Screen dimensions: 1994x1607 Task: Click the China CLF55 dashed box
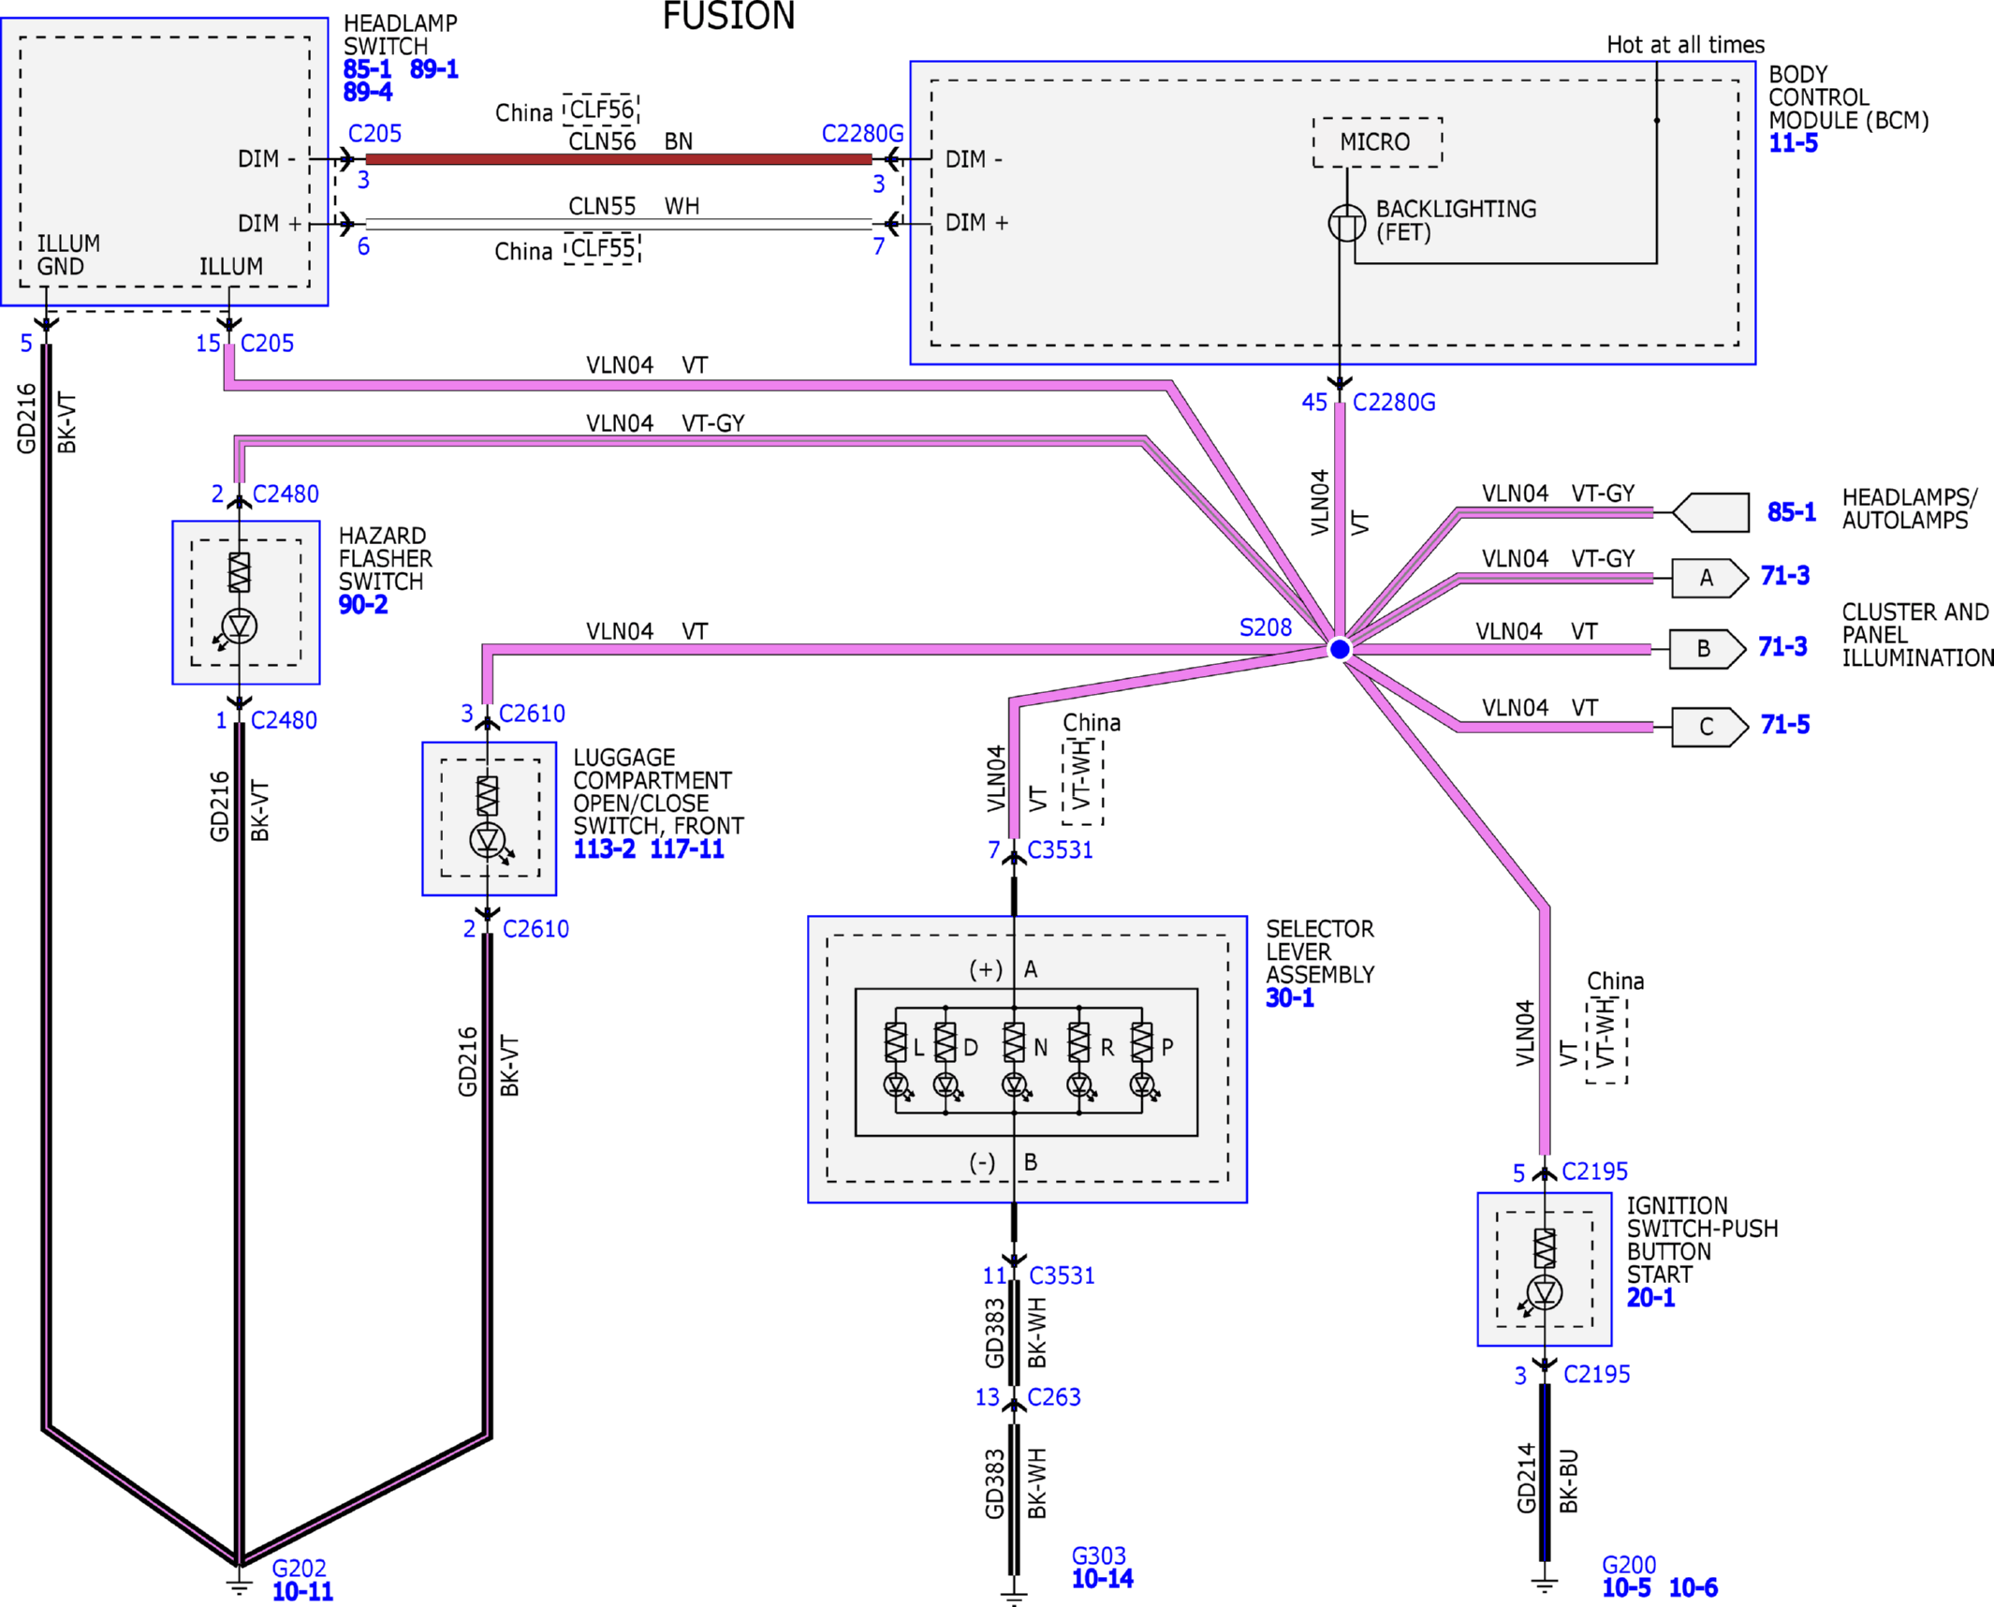click(603, 249)
